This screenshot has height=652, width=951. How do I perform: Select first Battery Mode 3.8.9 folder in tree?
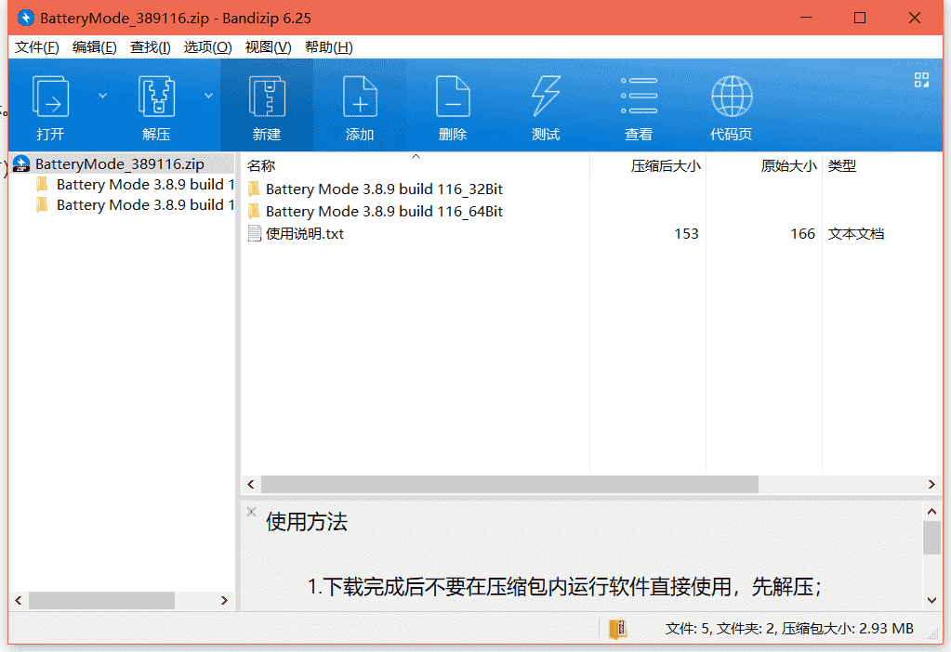[145, 184]
